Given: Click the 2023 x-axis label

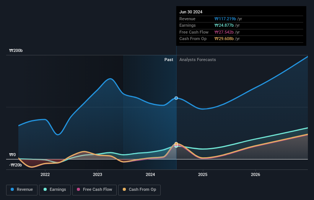Looking at the screenshot, I should click(x=98, y=175).
